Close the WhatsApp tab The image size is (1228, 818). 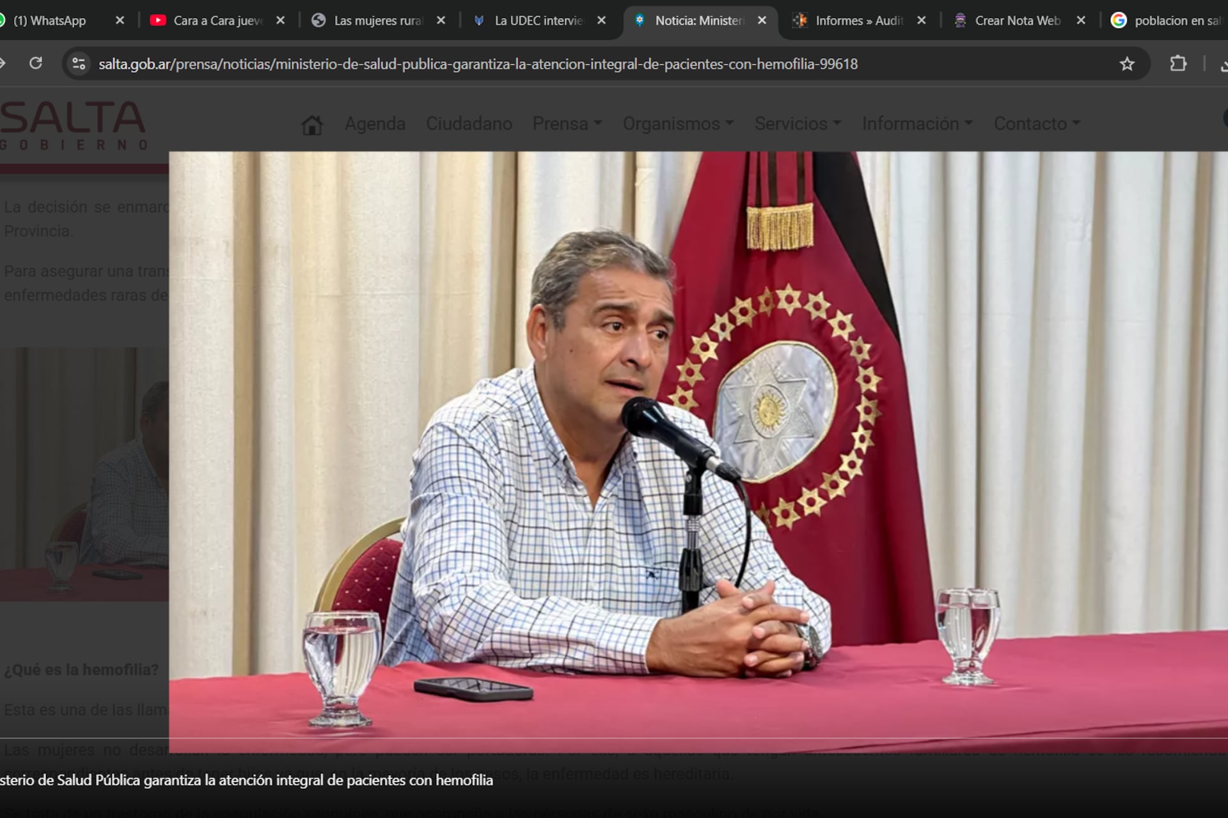click(x=120, y=20)
